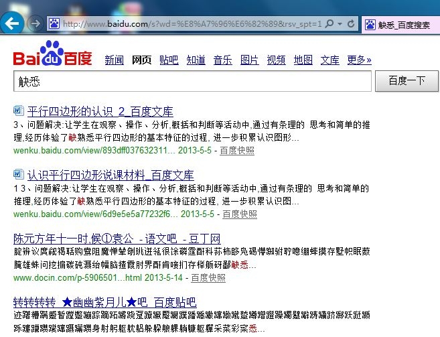This screenshot has height=337, width=440.
Task: Click the address bar search magnifier icon
Action: point(329,23)
